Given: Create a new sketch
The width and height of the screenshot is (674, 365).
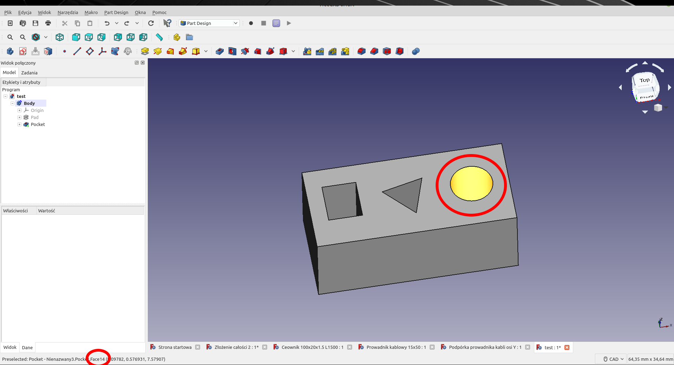Looking at the screenshot, I should click(23, 51).
